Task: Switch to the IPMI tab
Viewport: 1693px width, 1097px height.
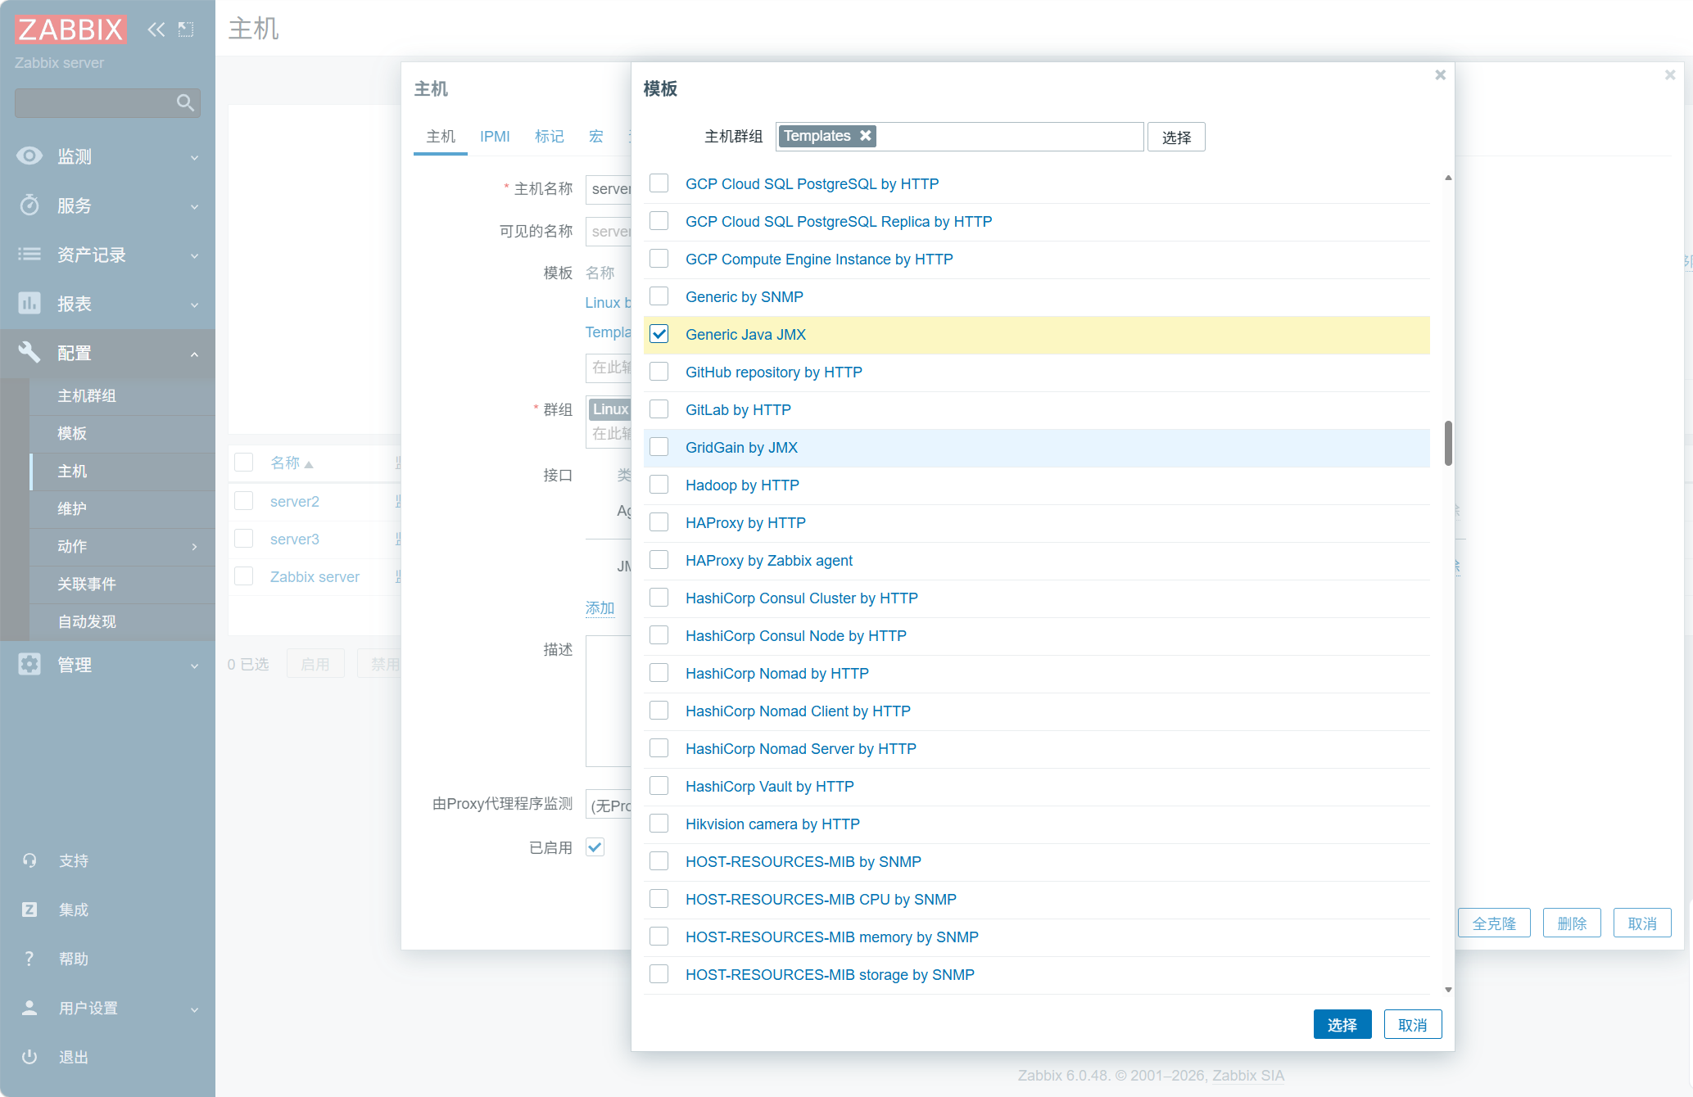Action: coord(495,136)
